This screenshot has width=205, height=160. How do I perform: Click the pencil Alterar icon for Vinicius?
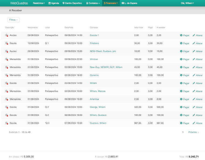pyautogui.click(x=194, y=59)
